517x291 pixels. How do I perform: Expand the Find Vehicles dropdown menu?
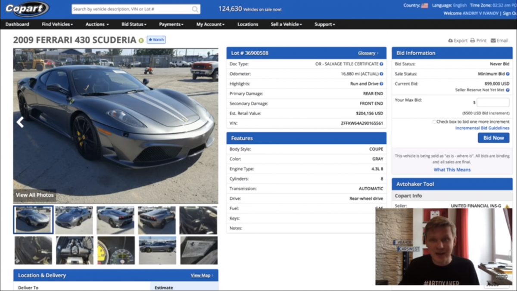(x=57, y=25)
